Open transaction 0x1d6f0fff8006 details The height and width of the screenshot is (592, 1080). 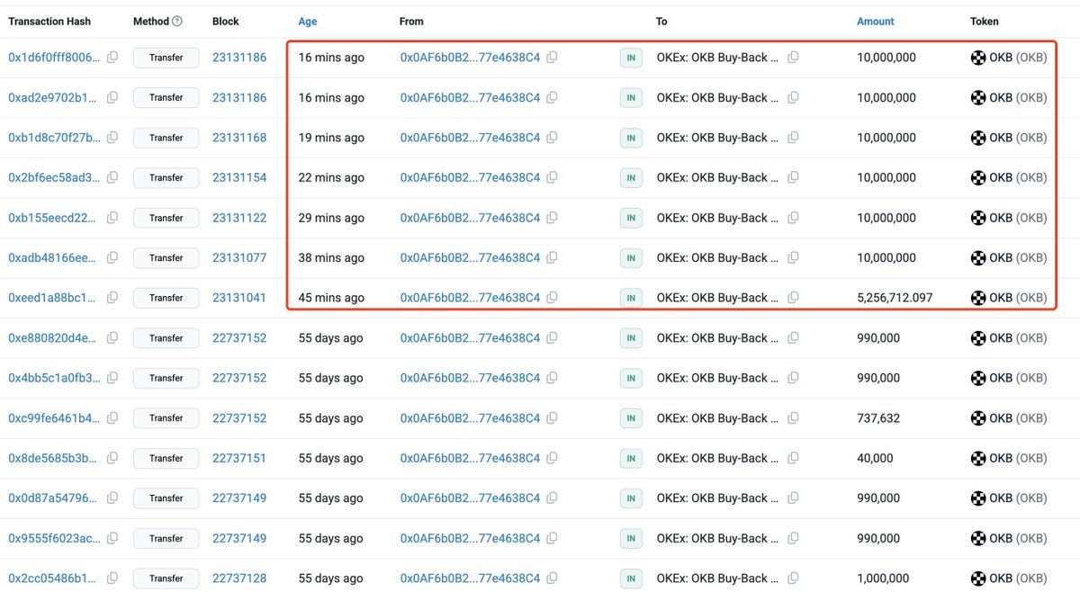[55, 58]
